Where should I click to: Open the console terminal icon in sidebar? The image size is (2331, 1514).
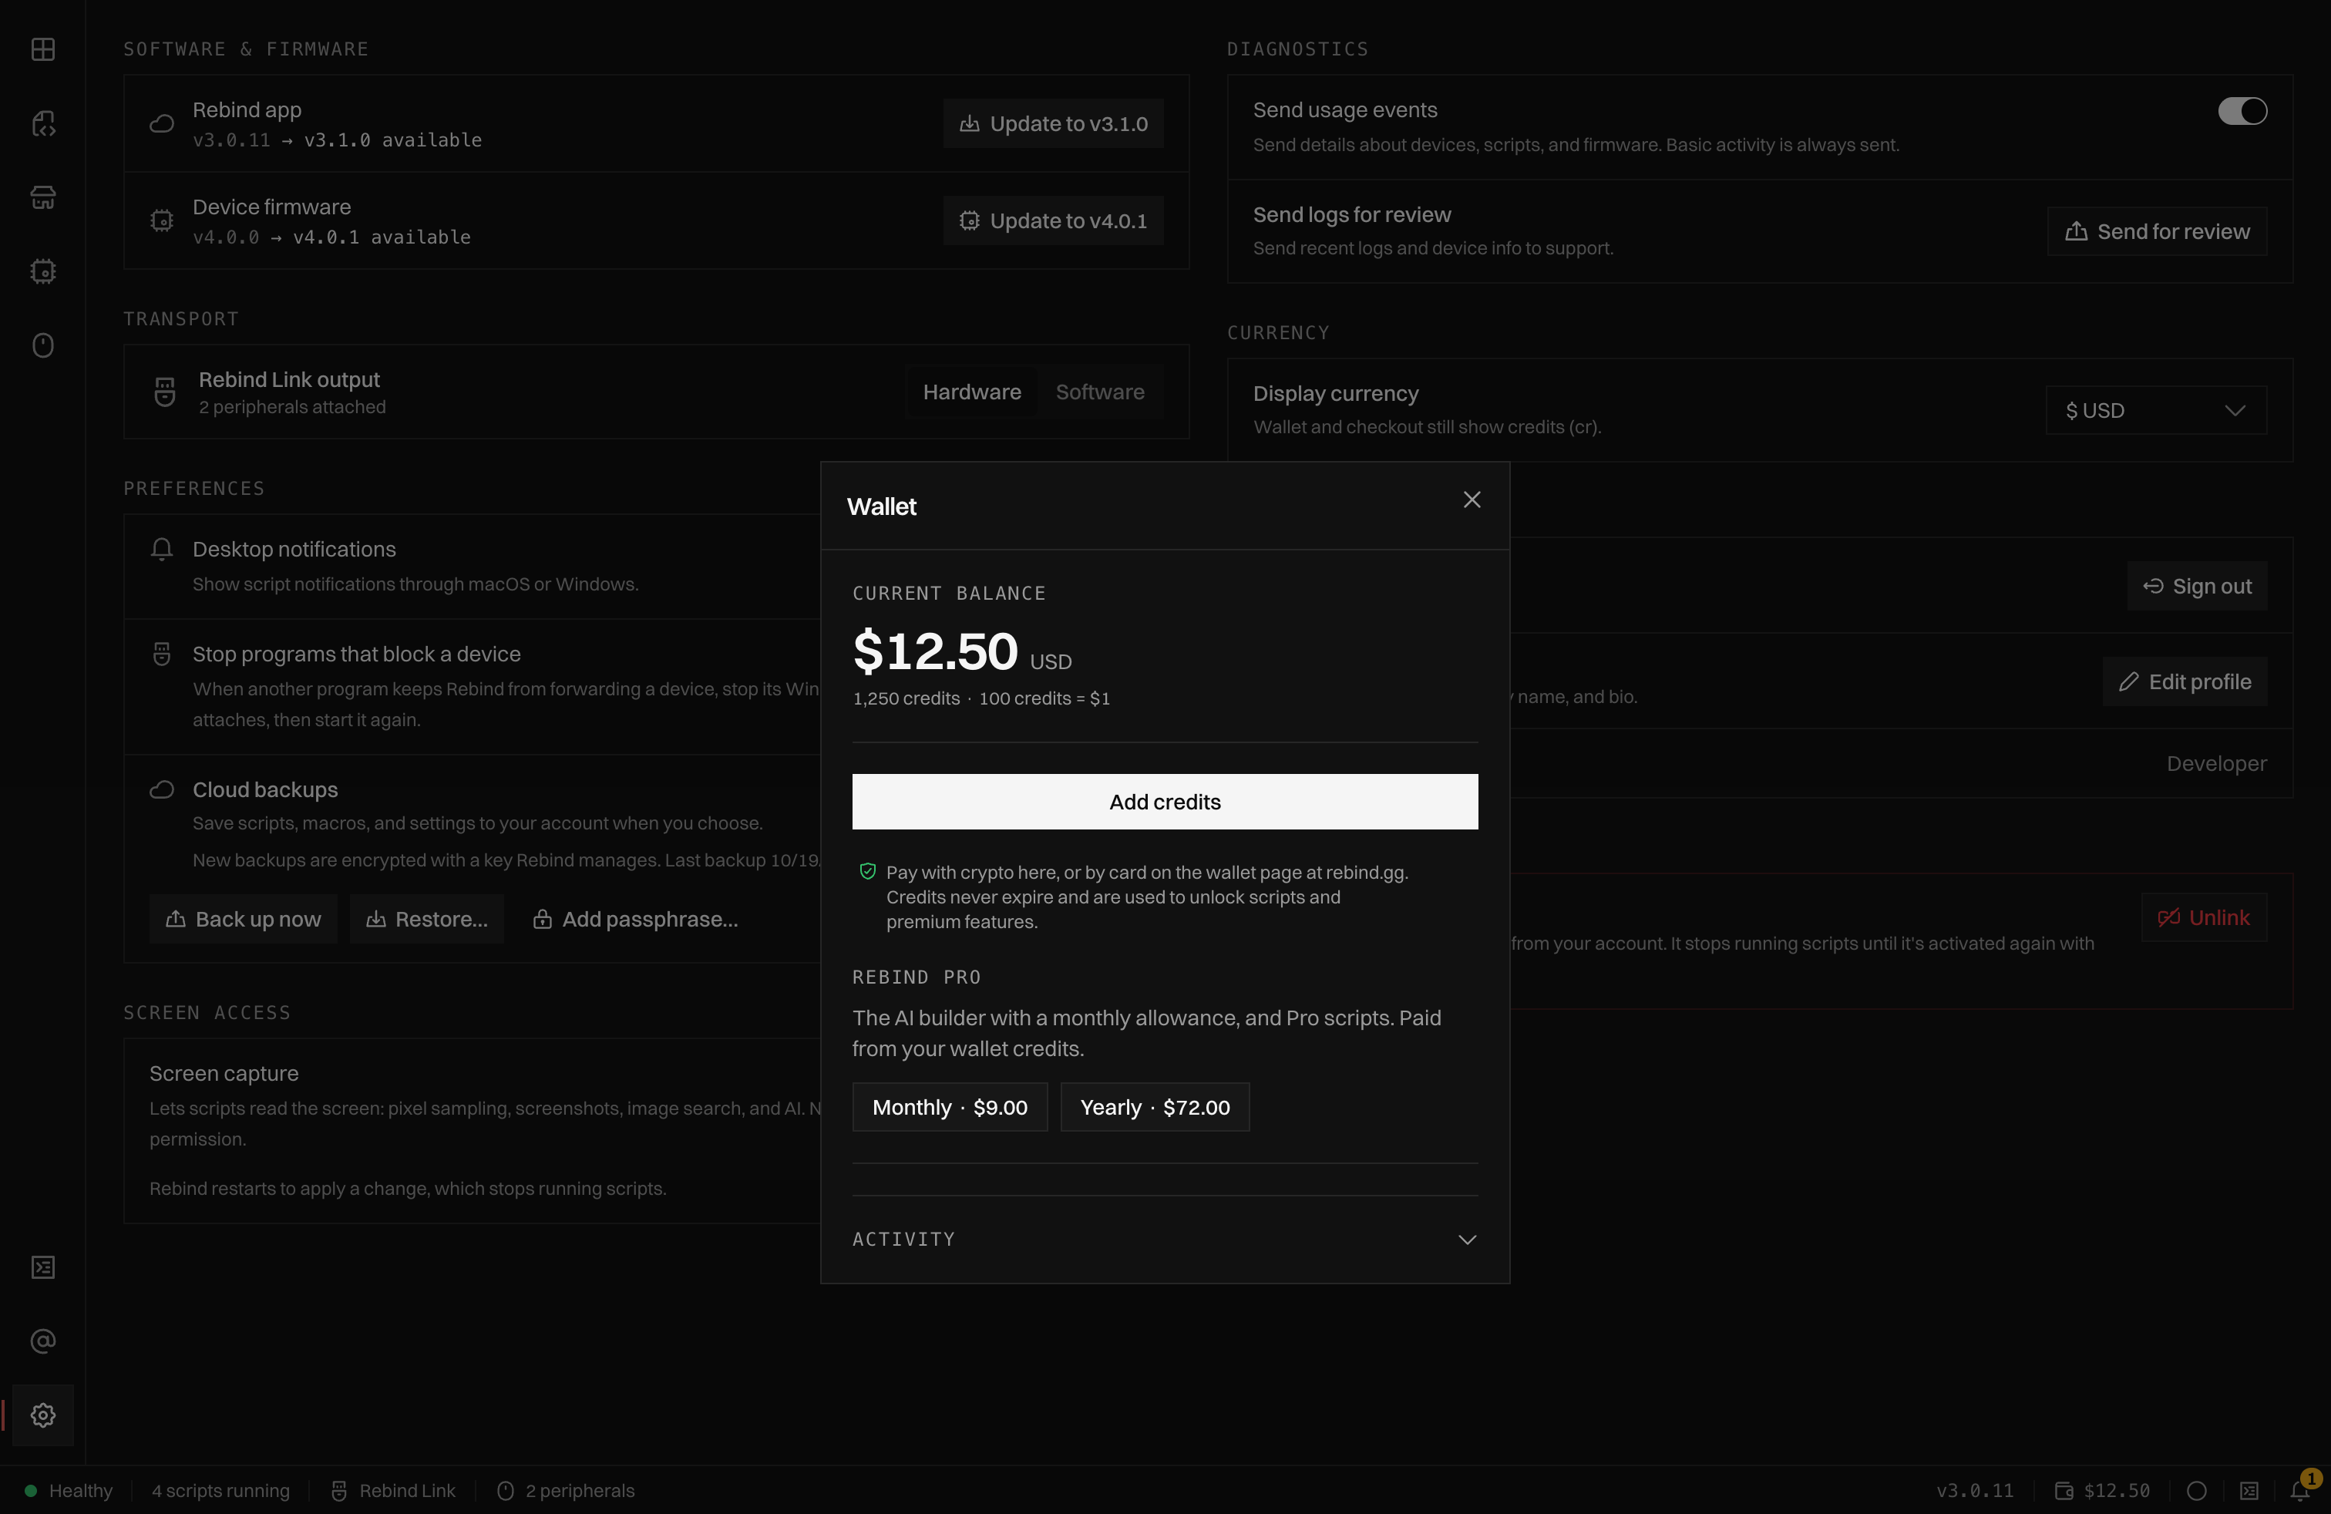[x=43, y=1267]
